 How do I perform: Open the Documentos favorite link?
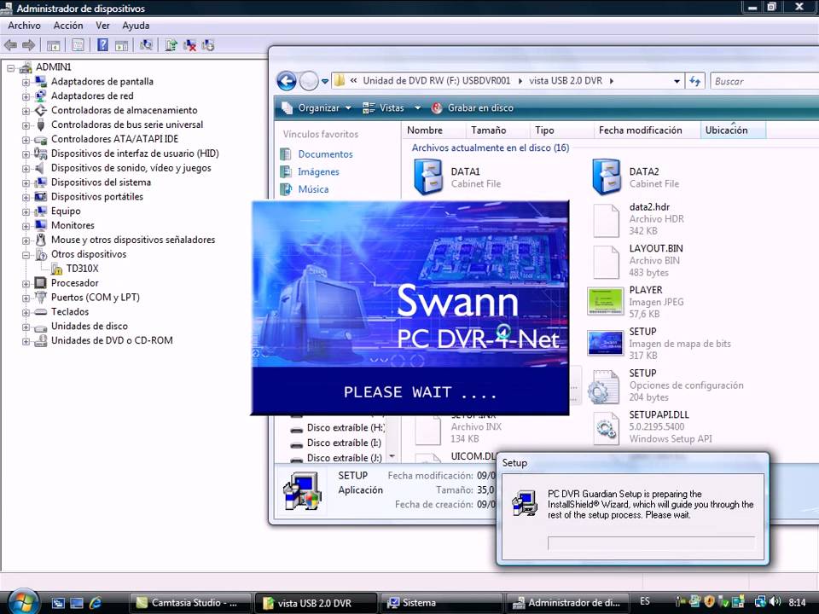(325, 154)
